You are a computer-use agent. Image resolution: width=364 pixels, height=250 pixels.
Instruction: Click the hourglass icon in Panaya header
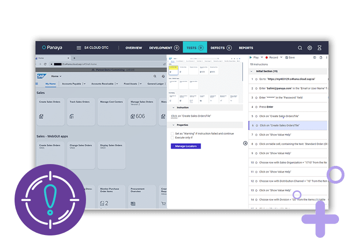click(319, 48)
